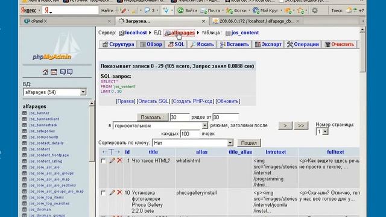The image size is (386, 217).
Task: Edit the 'Что такое HTML?' row pencil icon
Action: 112,160
